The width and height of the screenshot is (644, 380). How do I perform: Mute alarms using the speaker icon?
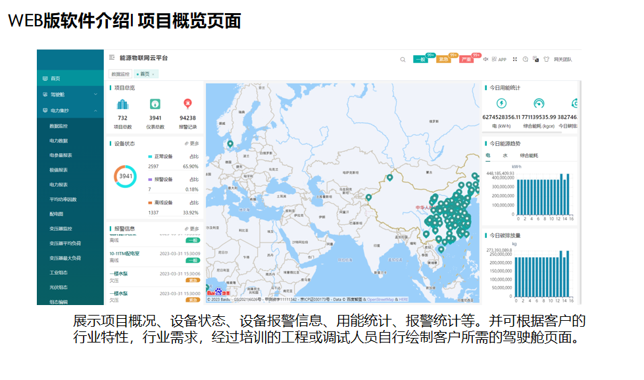(x=486, y=59)
